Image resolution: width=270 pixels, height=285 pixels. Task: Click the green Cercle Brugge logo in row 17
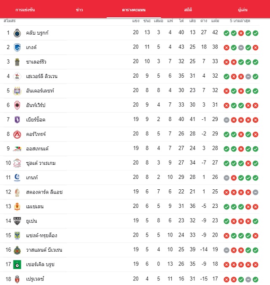coord(17,264)
